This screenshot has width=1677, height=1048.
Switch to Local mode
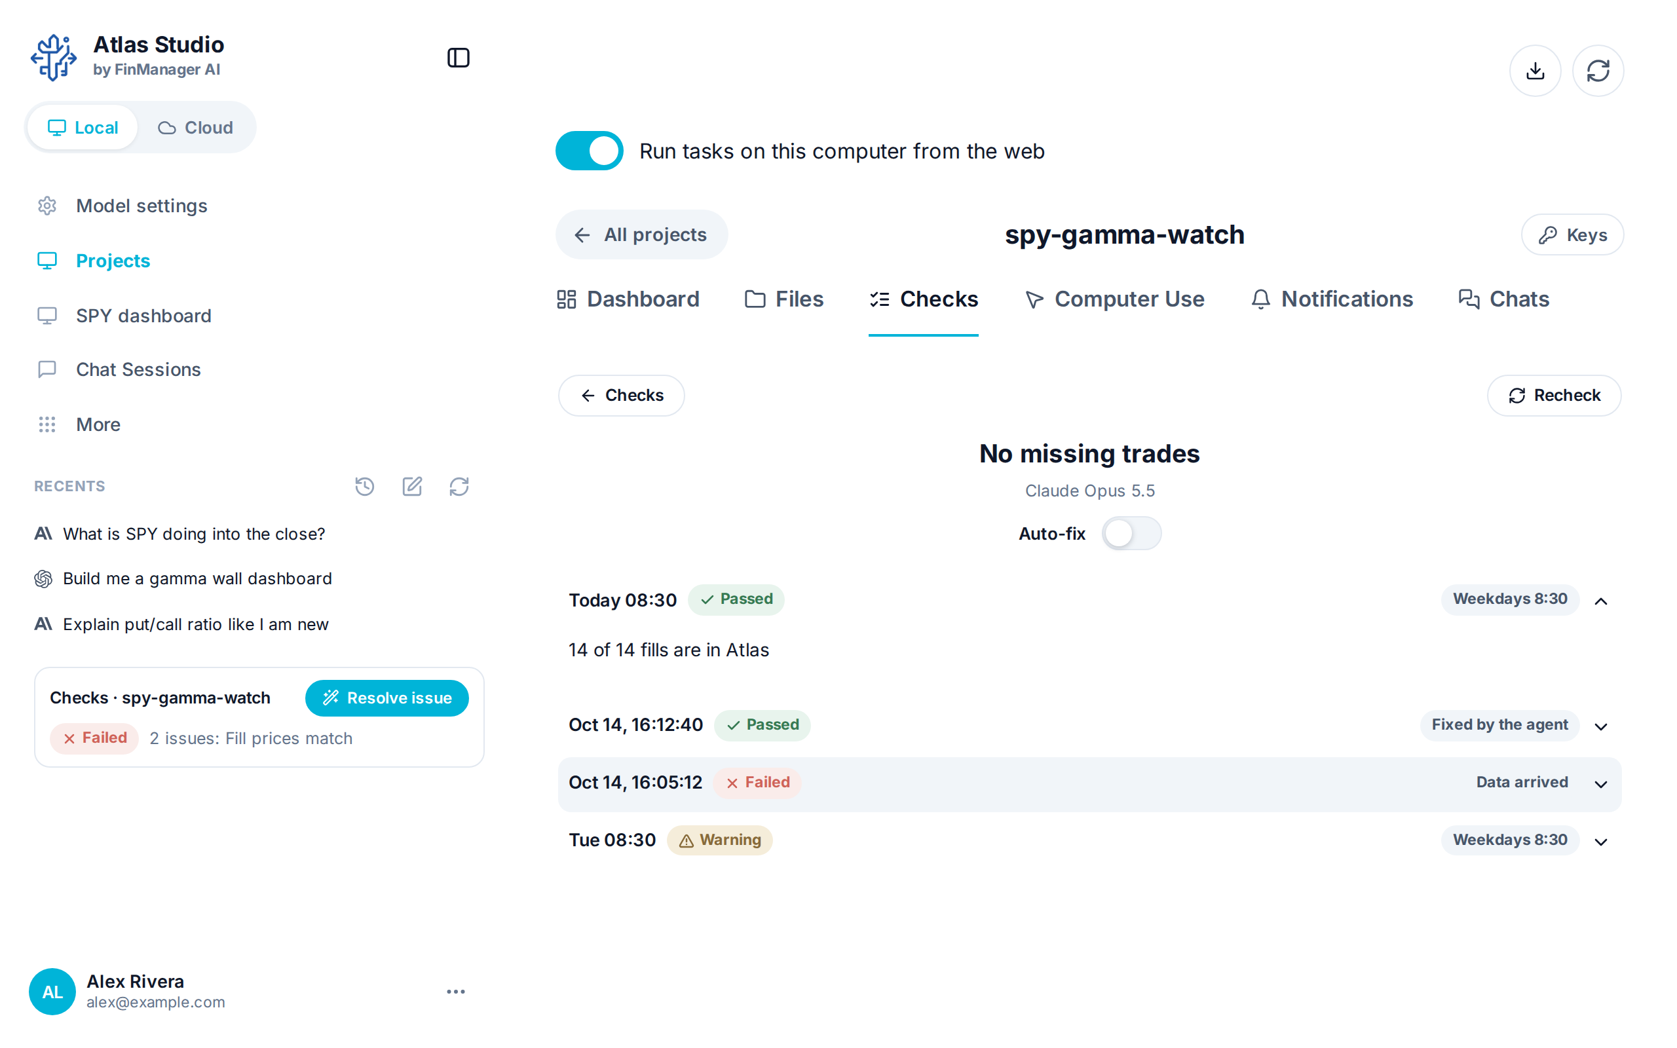pos(83,128)
